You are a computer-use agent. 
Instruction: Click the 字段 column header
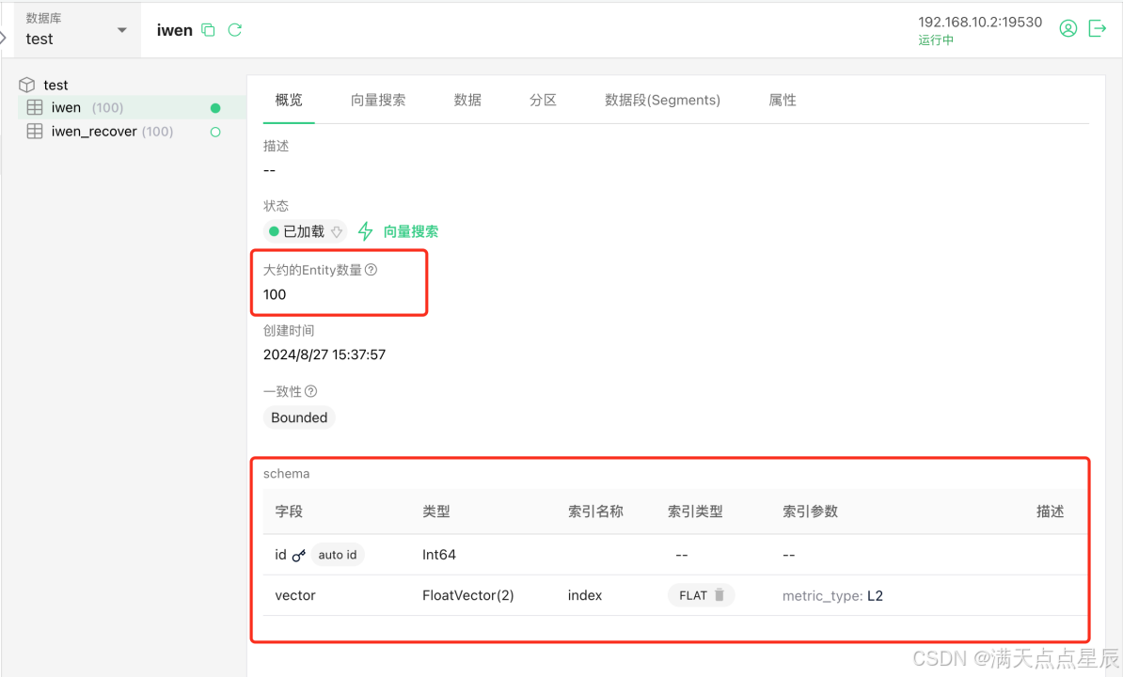[x=289, y=512]
